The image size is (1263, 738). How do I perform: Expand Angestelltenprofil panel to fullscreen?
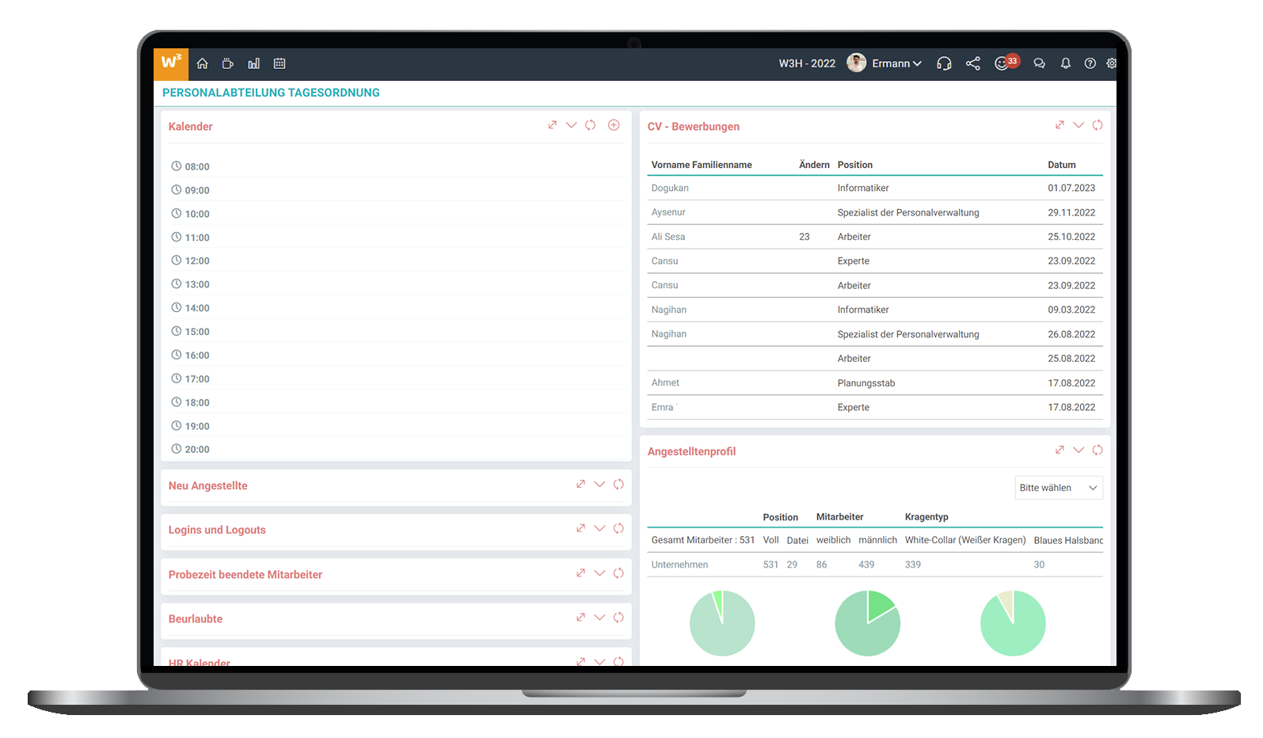coord(1059,450)
